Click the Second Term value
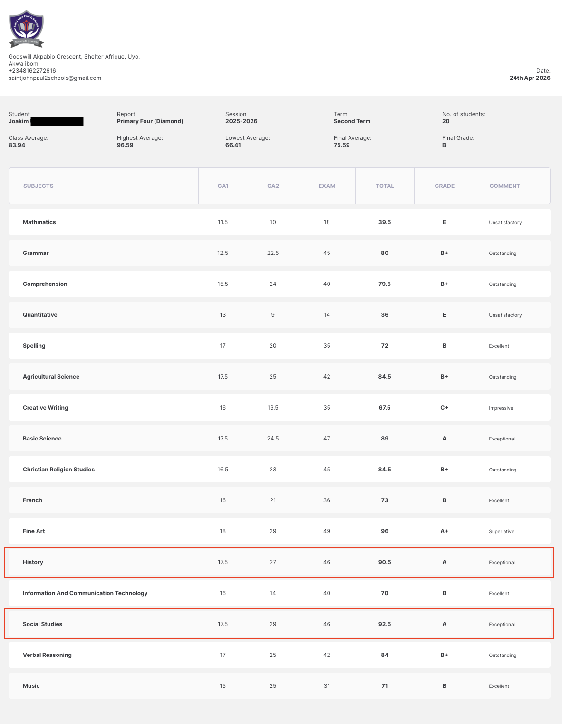This screenshot has height=724, width=562. (352, 121)
